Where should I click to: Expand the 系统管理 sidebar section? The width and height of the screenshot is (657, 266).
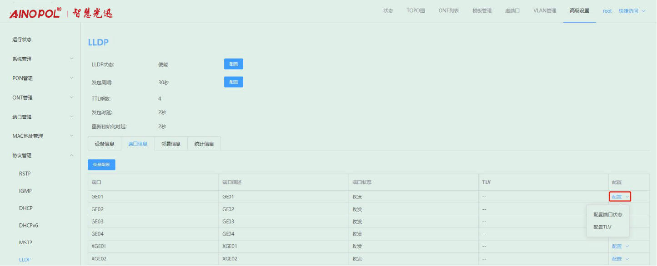(42, 59)
